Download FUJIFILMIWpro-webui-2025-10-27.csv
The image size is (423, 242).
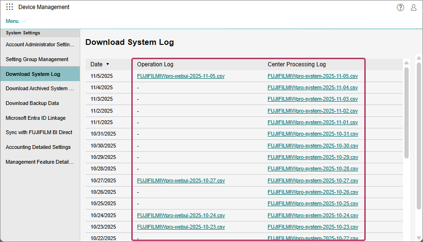[x=181, y=180]
